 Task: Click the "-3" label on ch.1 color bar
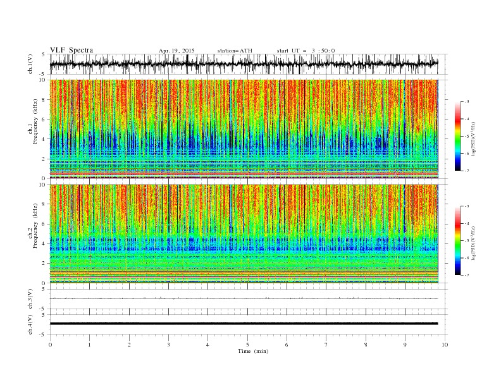(466, 102)
